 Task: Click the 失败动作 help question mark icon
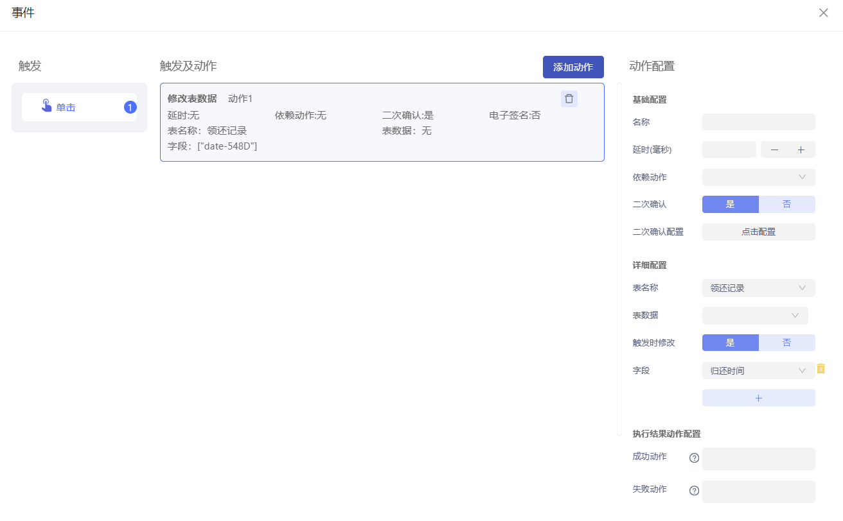(694, 491)
